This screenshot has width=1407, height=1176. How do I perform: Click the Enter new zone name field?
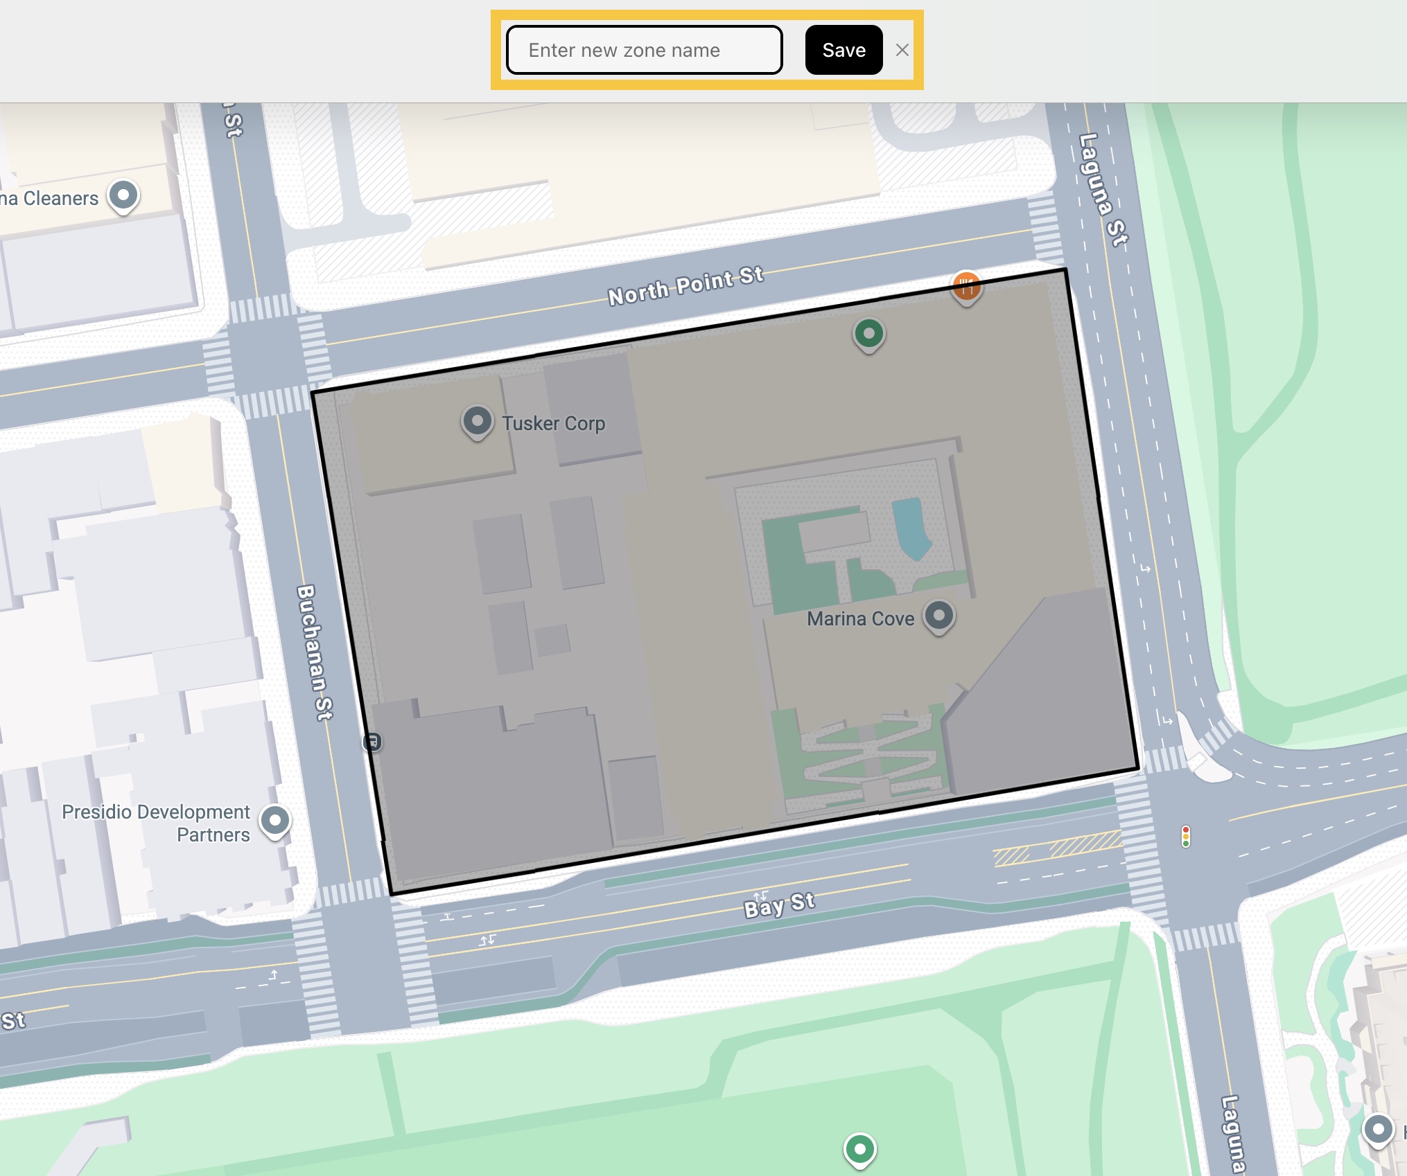[644, 50]
